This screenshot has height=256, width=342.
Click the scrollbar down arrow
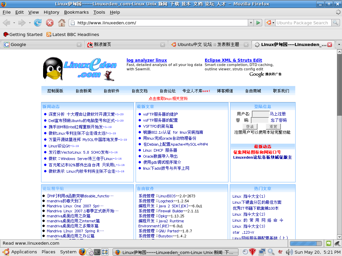339,237
